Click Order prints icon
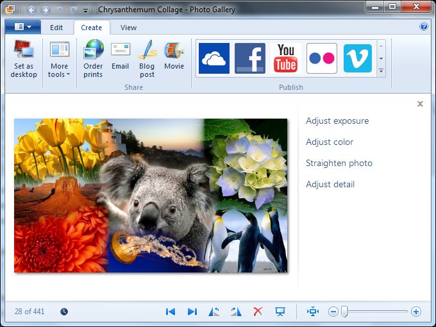The image size is (436, 327). 93,59
